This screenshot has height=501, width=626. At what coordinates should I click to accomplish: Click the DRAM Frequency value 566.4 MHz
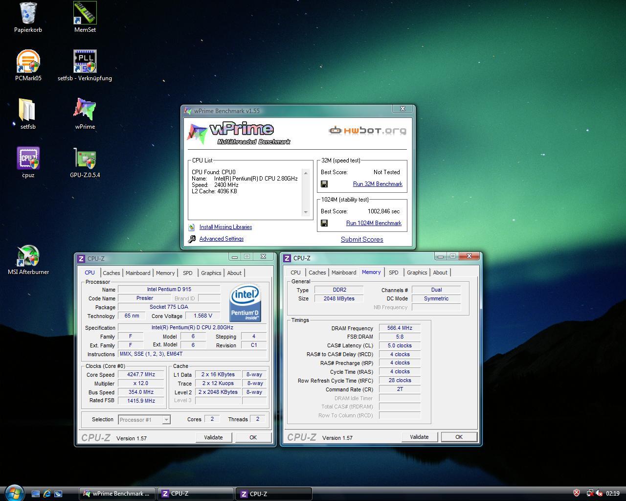coord(400,328)
